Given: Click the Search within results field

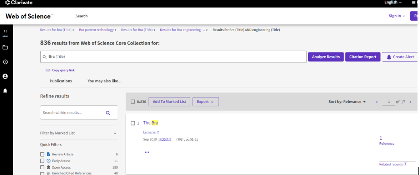Looking at the screenshot, I should click(x=79, y=112).
